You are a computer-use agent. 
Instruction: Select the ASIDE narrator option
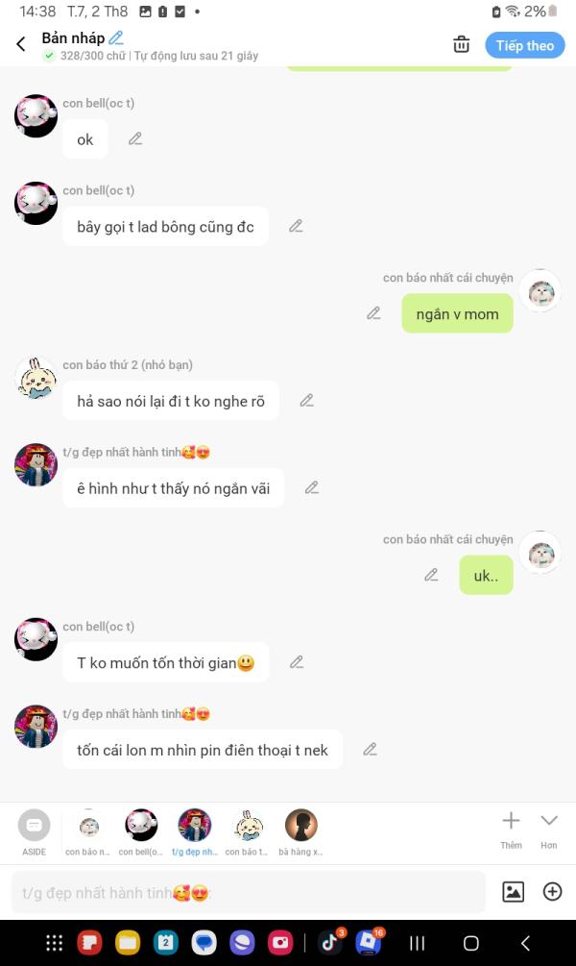[34, 832]
